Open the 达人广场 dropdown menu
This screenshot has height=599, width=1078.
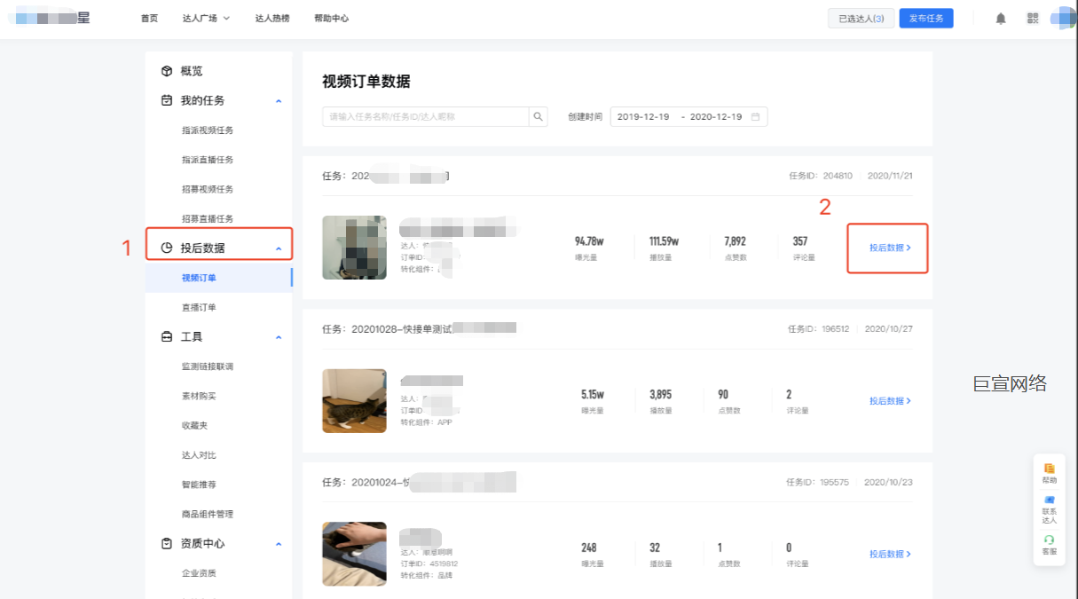point(206,17)
